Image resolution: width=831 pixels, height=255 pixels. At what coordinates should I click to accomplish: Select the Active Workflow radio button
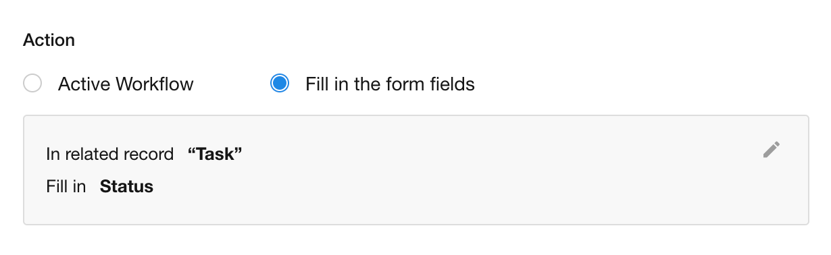(x=32, y=84)
